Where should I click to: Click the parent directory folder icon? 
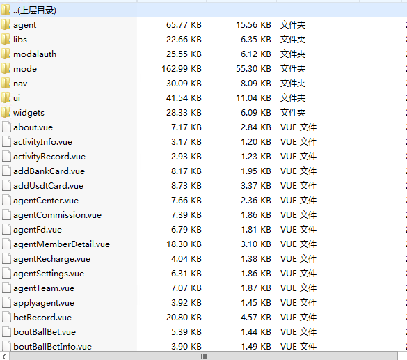tap(6, 10)
